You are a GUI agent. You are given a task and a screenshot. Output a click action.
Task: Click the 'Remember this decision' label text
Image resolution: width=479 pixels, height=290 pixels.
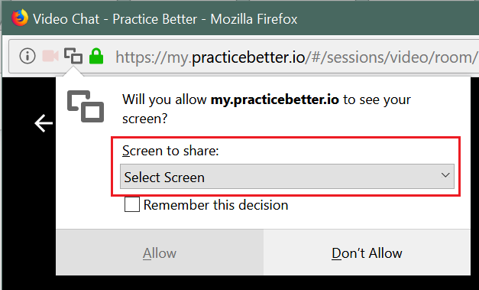tap(215, 205)
